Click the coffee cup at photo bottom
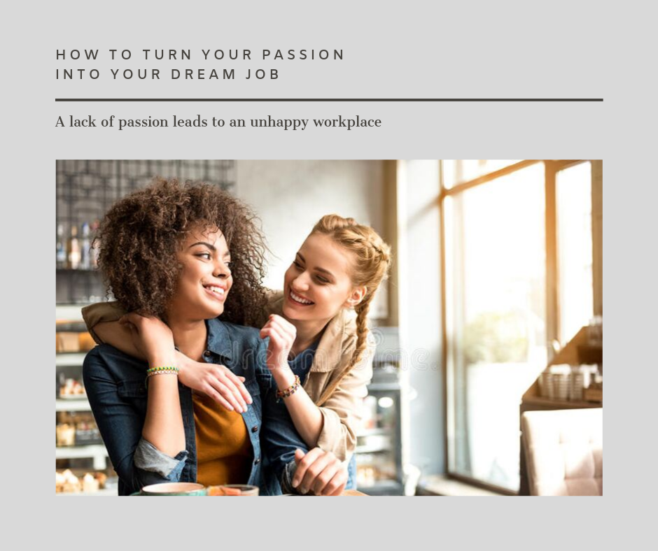Viewport: 658px width, 551px height. (173, 489)
